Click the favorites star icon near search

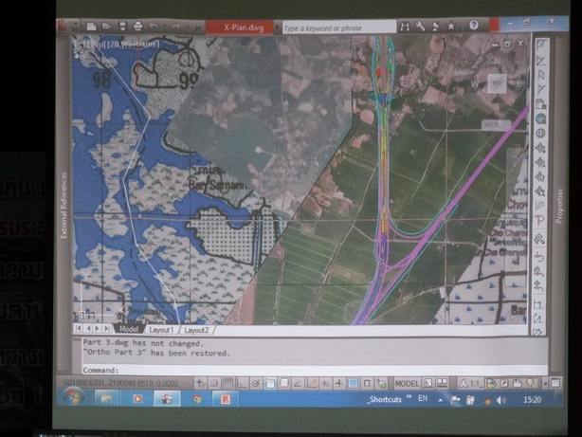click(x=451, y=25)
